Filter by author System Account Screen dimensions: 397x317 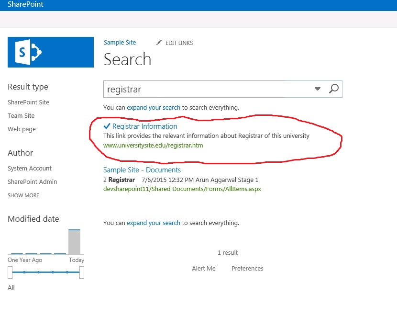point(30,169)
